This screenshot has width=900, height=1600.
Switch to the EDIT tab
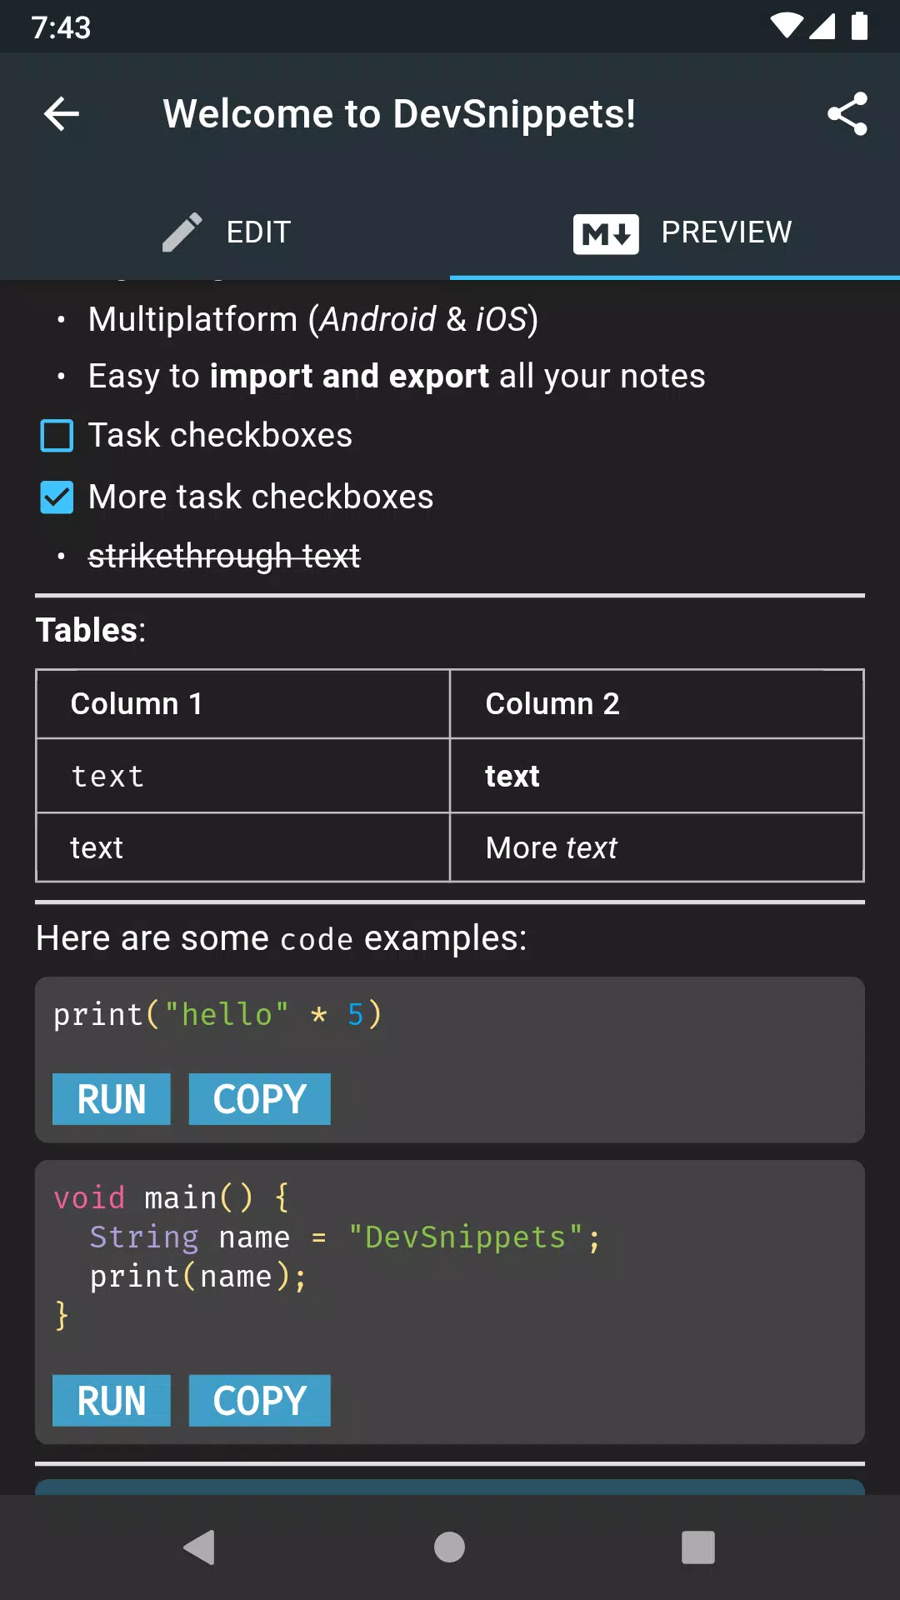(225, 232)
